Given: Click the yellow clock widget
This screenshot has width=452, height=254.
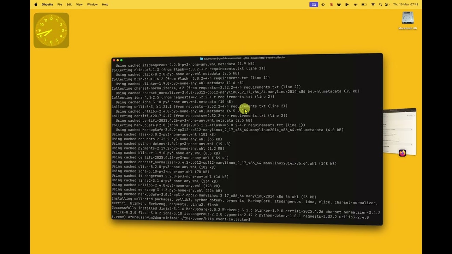Looking at the screenshot, I should click(x=51, y=30).
